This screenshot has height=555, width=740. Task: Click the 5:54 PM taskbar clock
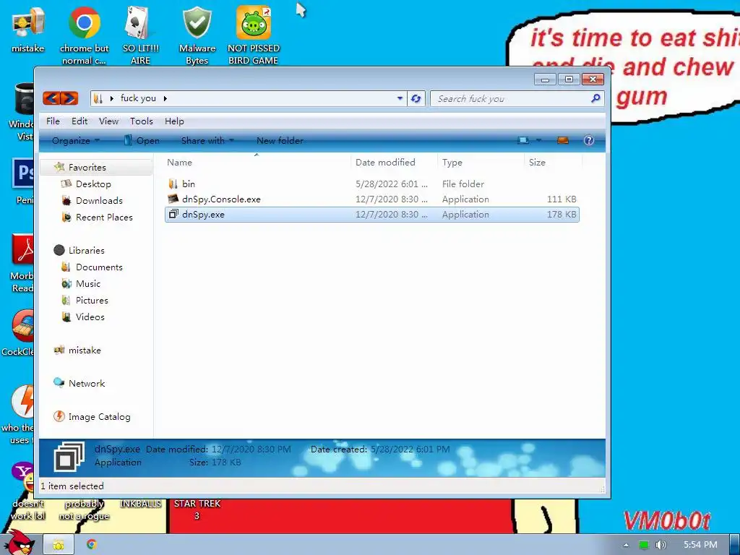point(700,545)
